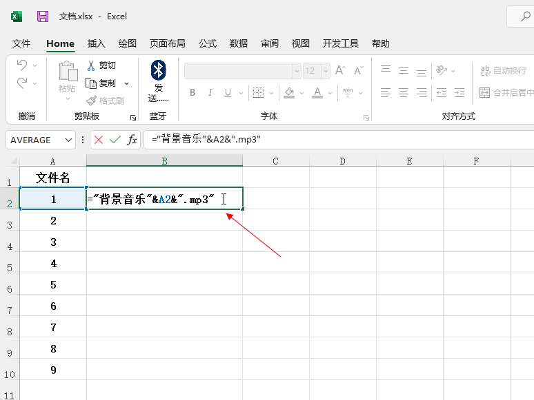Click the Fill Color bucket icon

289,92
